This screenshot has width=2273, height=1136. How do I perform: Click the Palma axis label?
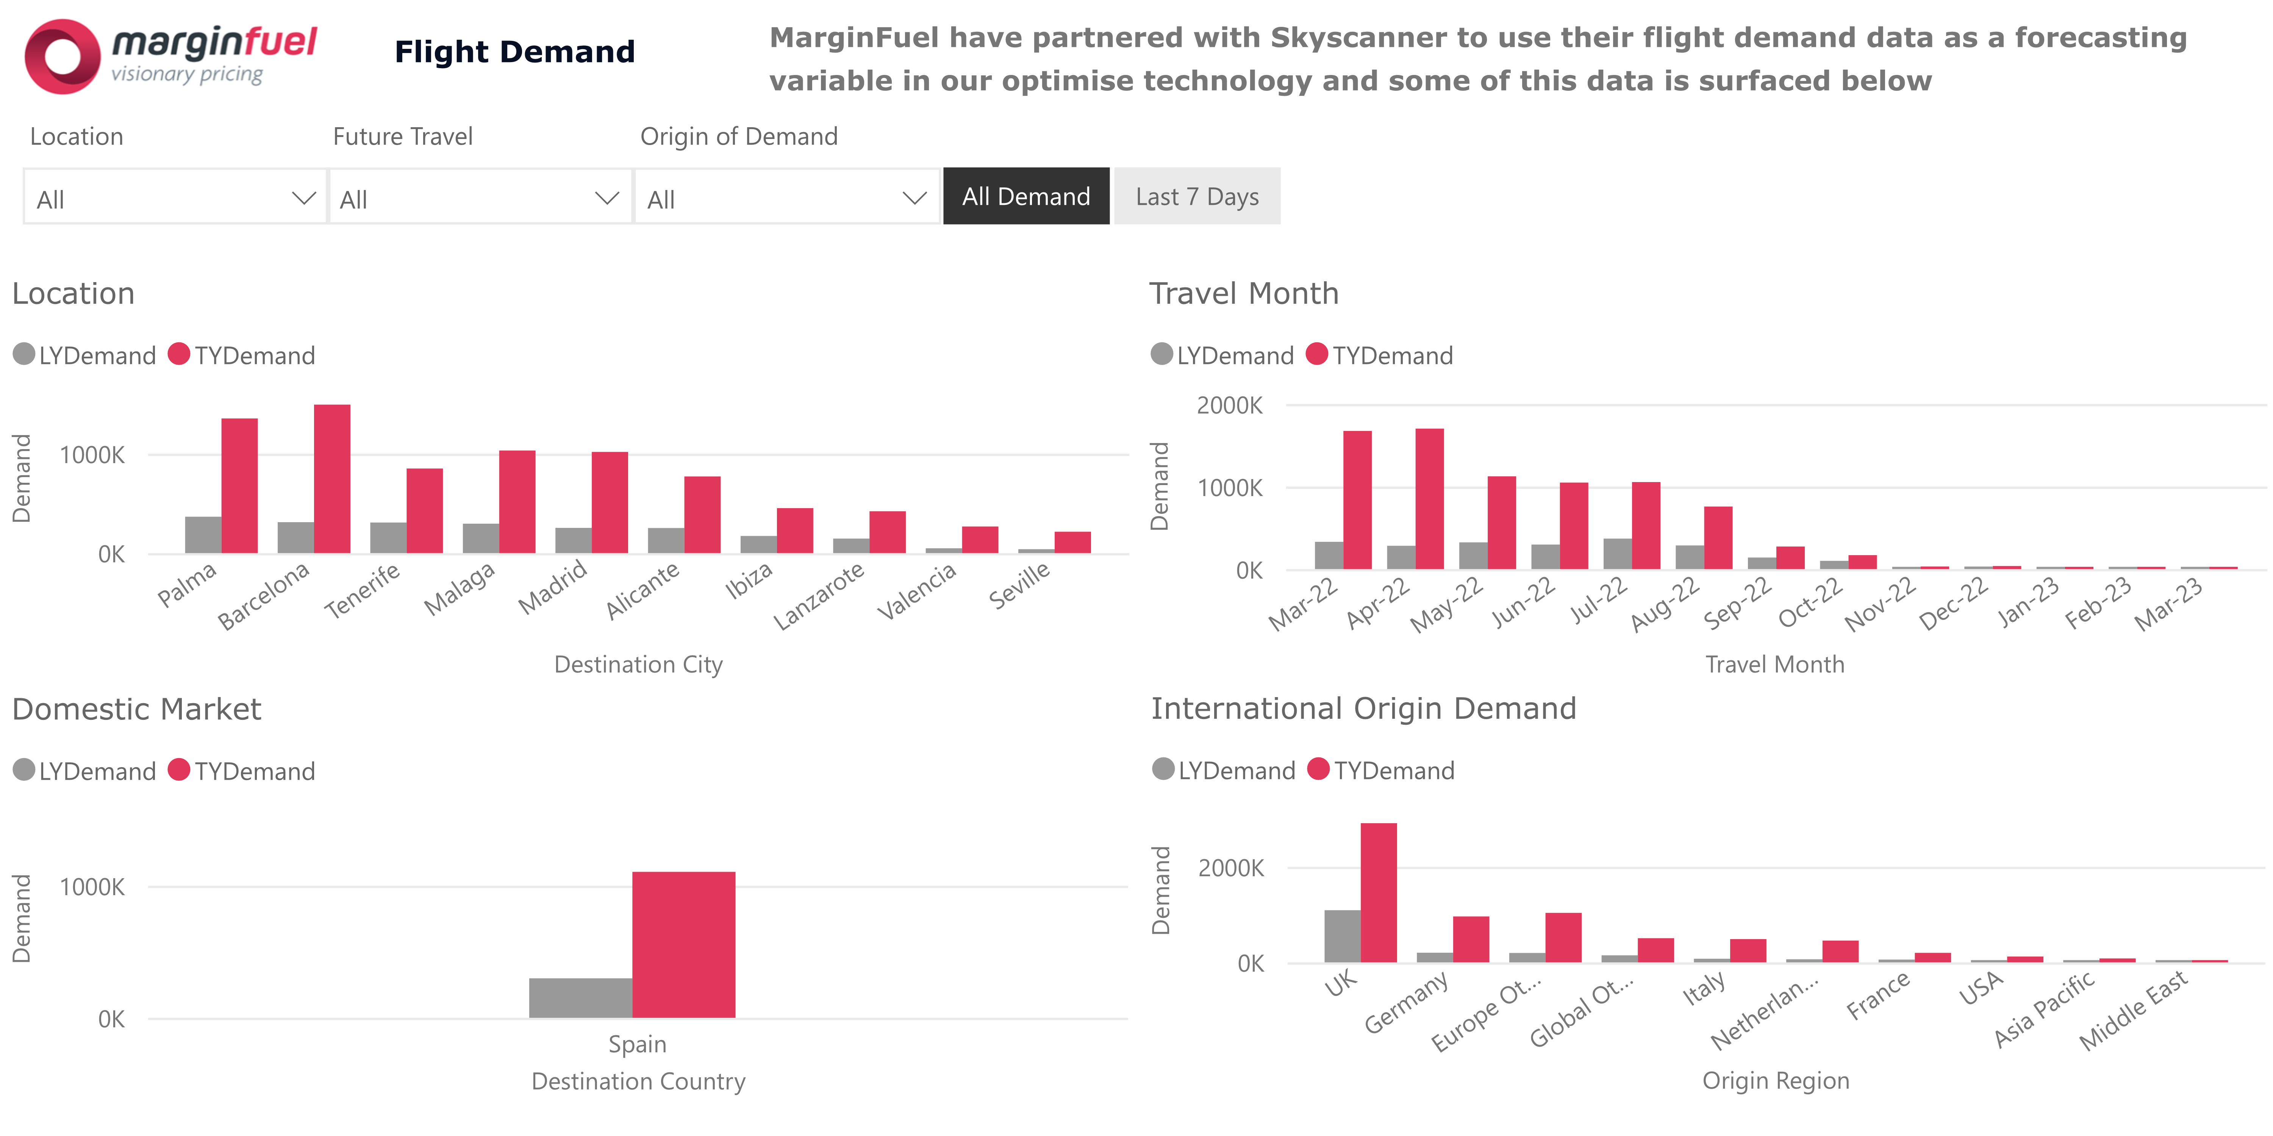coord(187,585)
